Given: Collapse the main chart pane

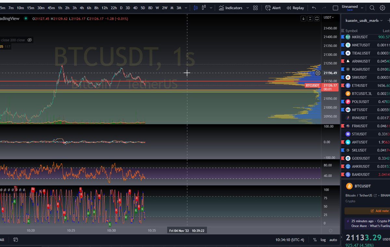Looking at the screenshot, I should click(310, 19).
